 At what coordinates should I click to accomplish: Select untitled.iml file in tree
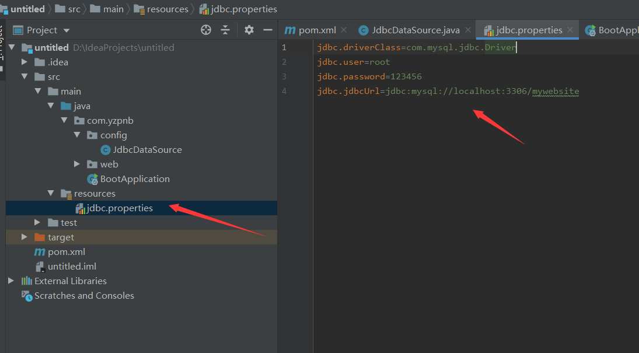pos(72,267)
